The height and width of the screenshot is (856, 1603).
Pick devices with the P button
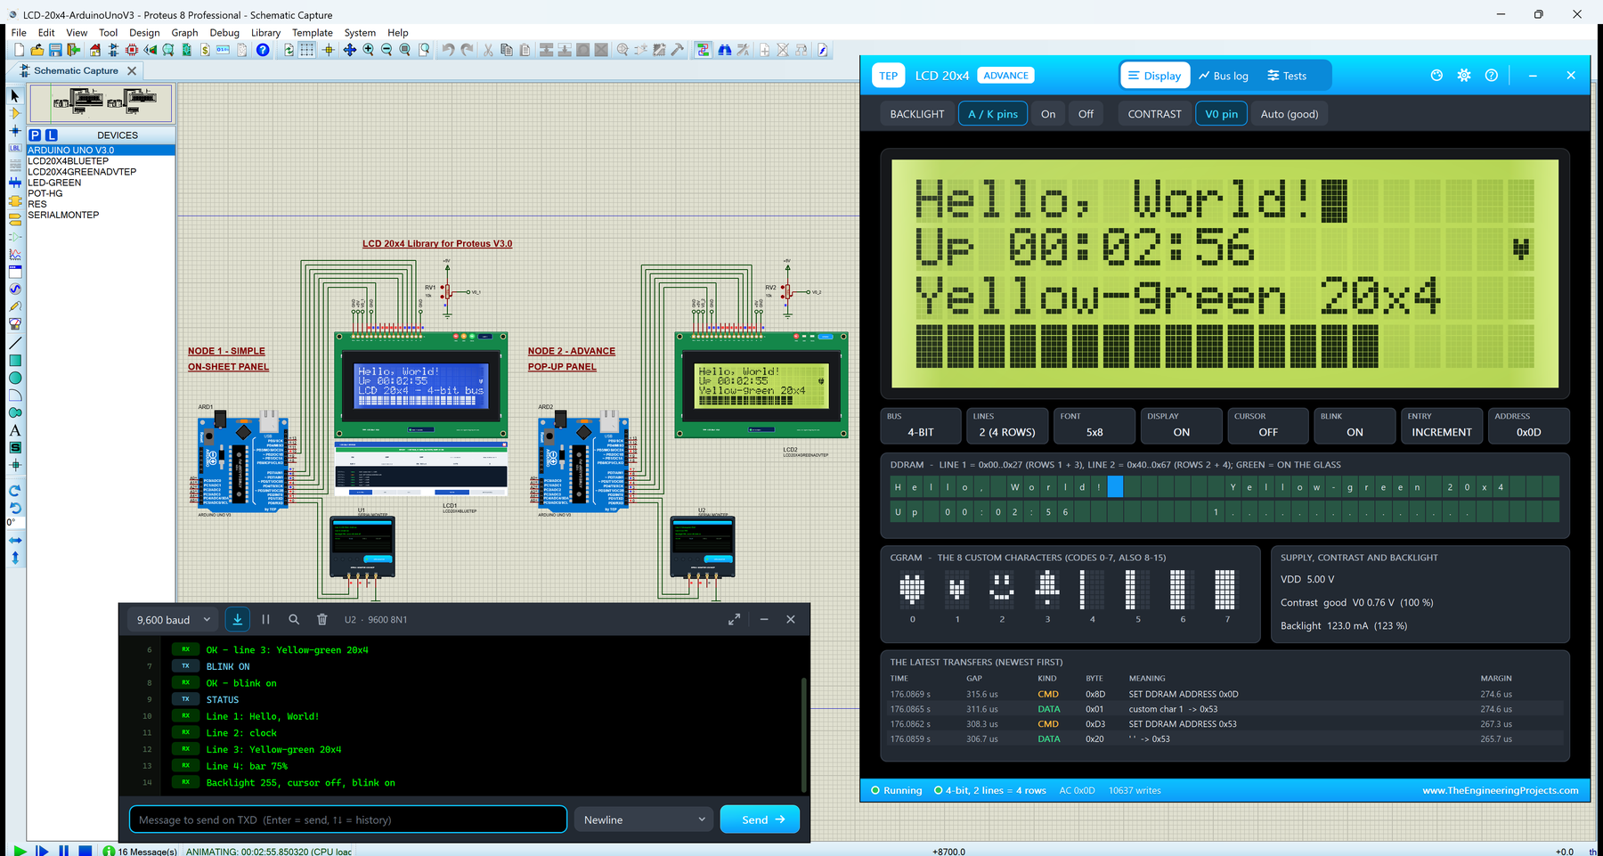pos(35,135)
